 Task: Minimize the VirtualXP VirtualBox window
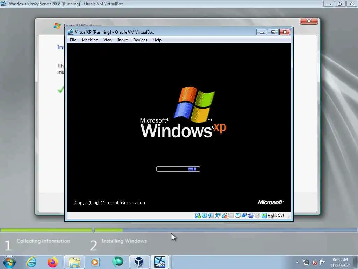(262, 32)
